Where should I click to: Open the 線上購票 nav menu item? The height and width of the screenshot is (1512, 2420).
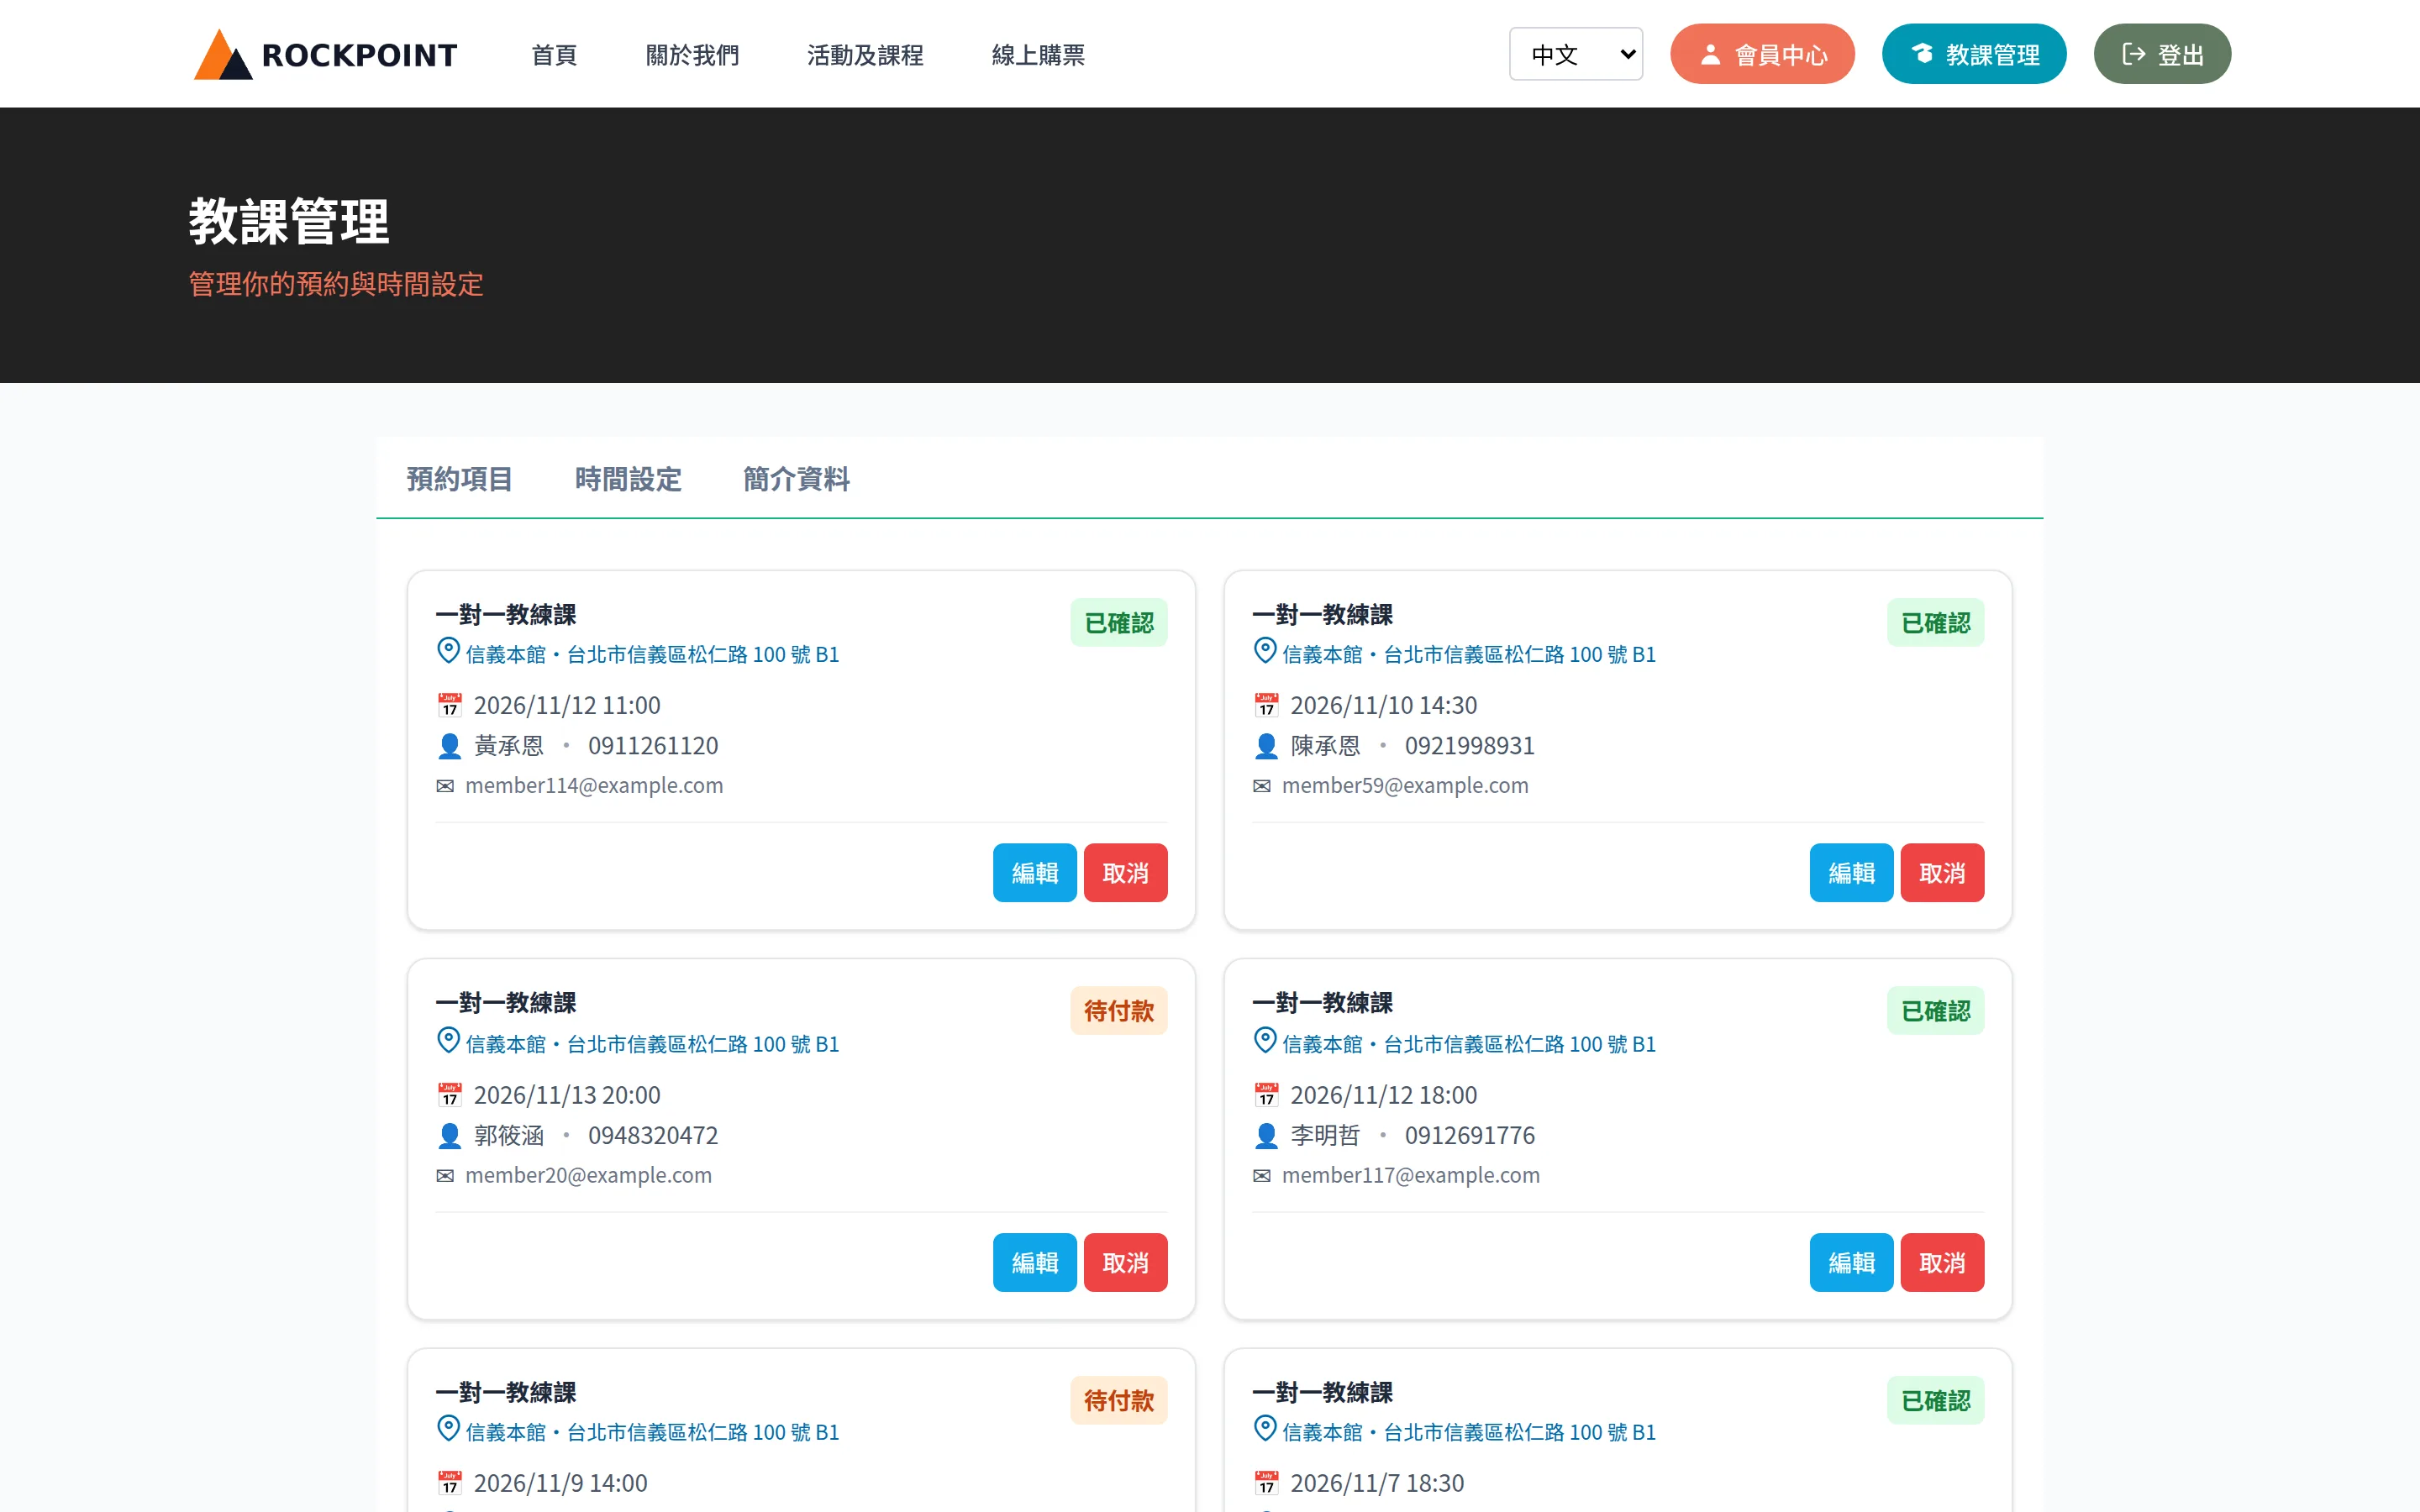click(1038, 55)
